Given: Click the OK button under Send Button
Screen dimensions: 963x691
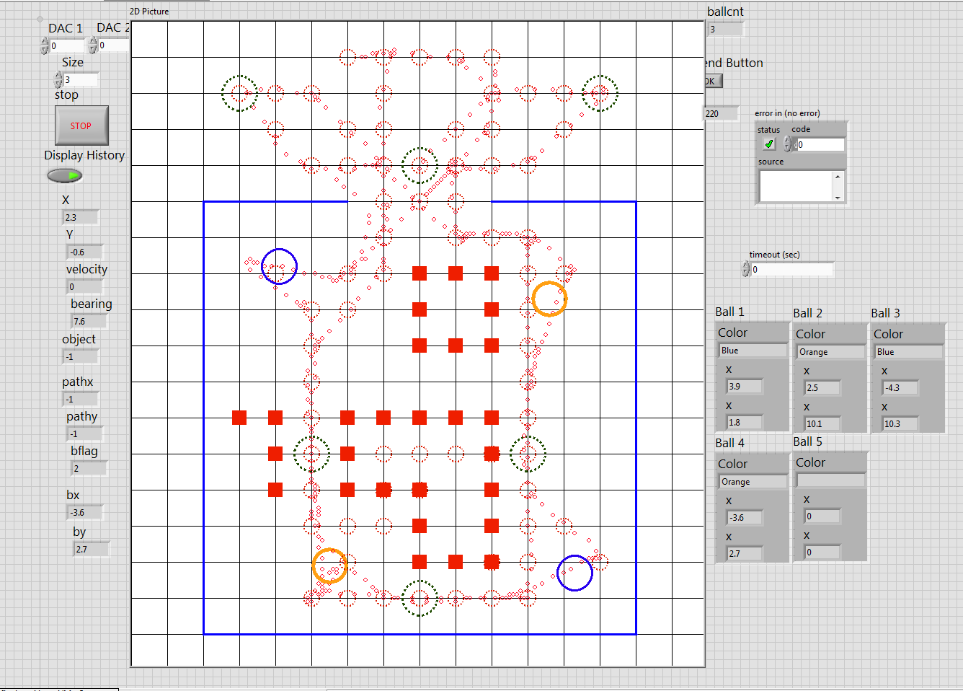Looking at the screenshot, I should coord(712,81).
